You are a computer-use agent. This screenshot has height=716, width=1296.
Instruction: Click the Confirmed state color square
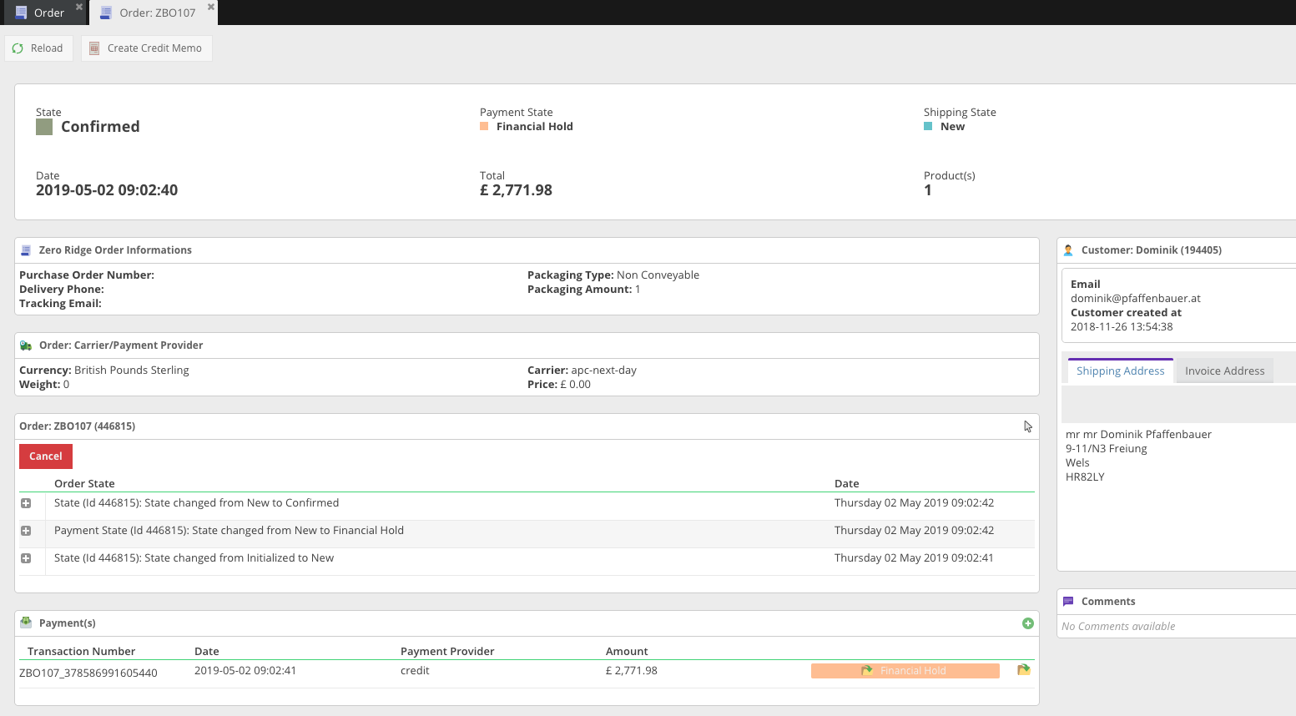(x=44, y=127)
